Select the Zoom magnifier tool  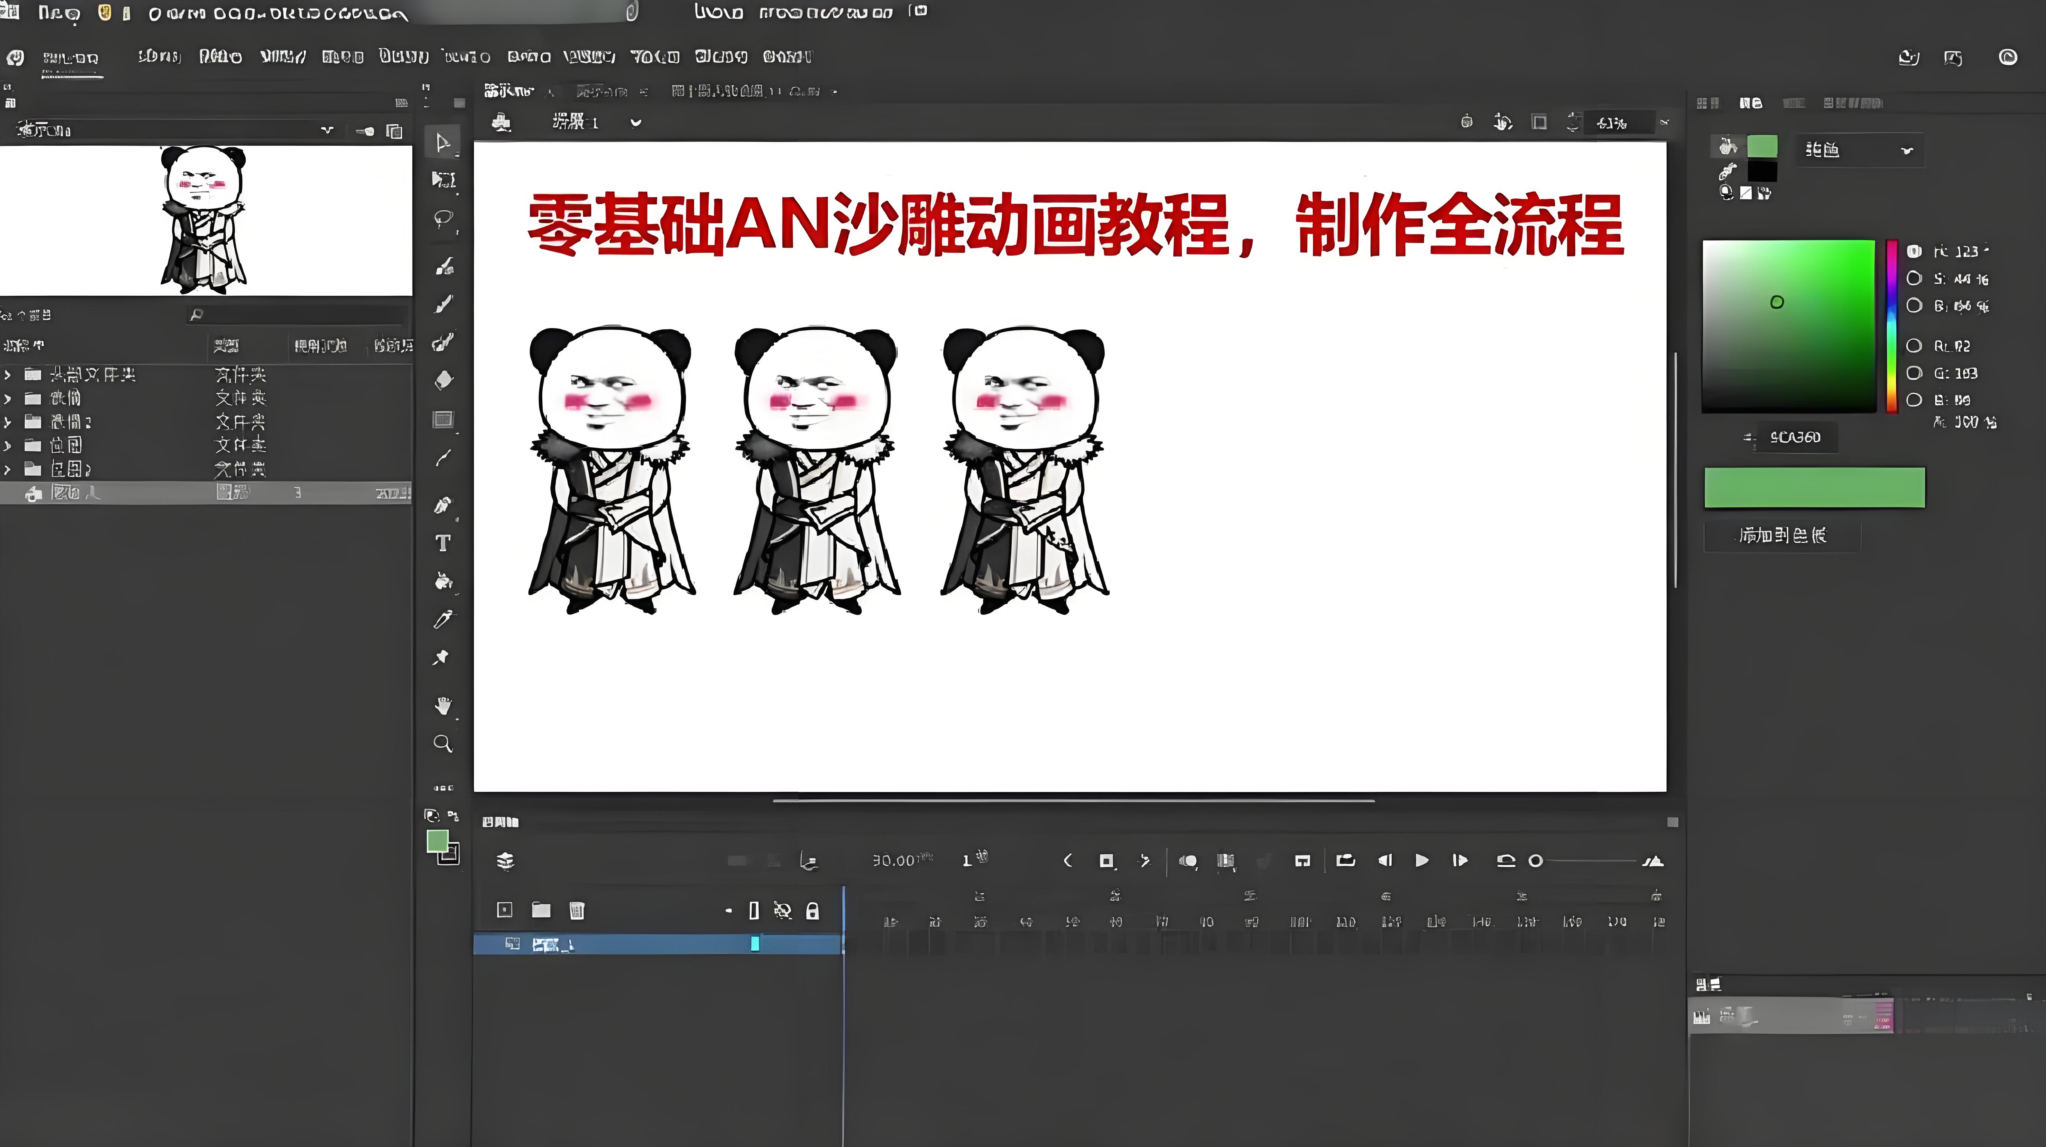coord(443,744)
